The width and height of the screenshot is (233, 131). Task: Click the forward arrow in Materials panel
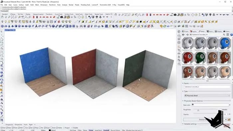click(x=187, y=35)
